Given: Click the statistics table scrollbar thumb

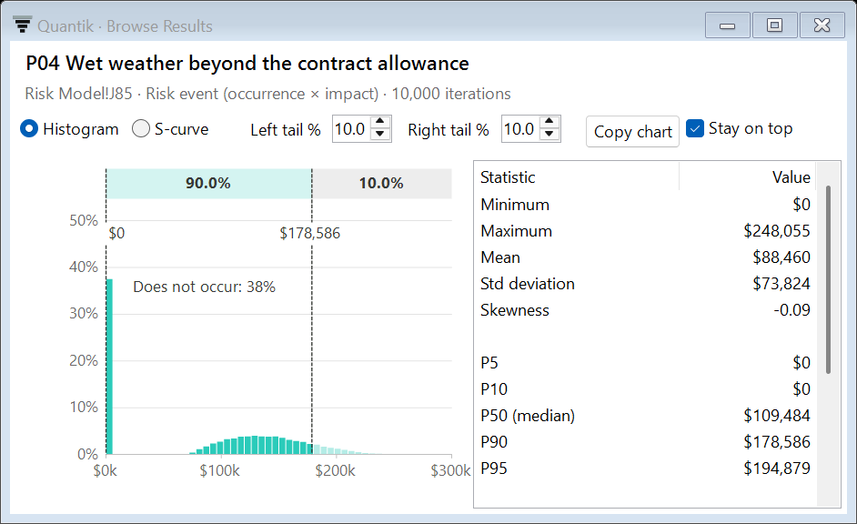Looking at the screenshot, I should tap(828, 279).
